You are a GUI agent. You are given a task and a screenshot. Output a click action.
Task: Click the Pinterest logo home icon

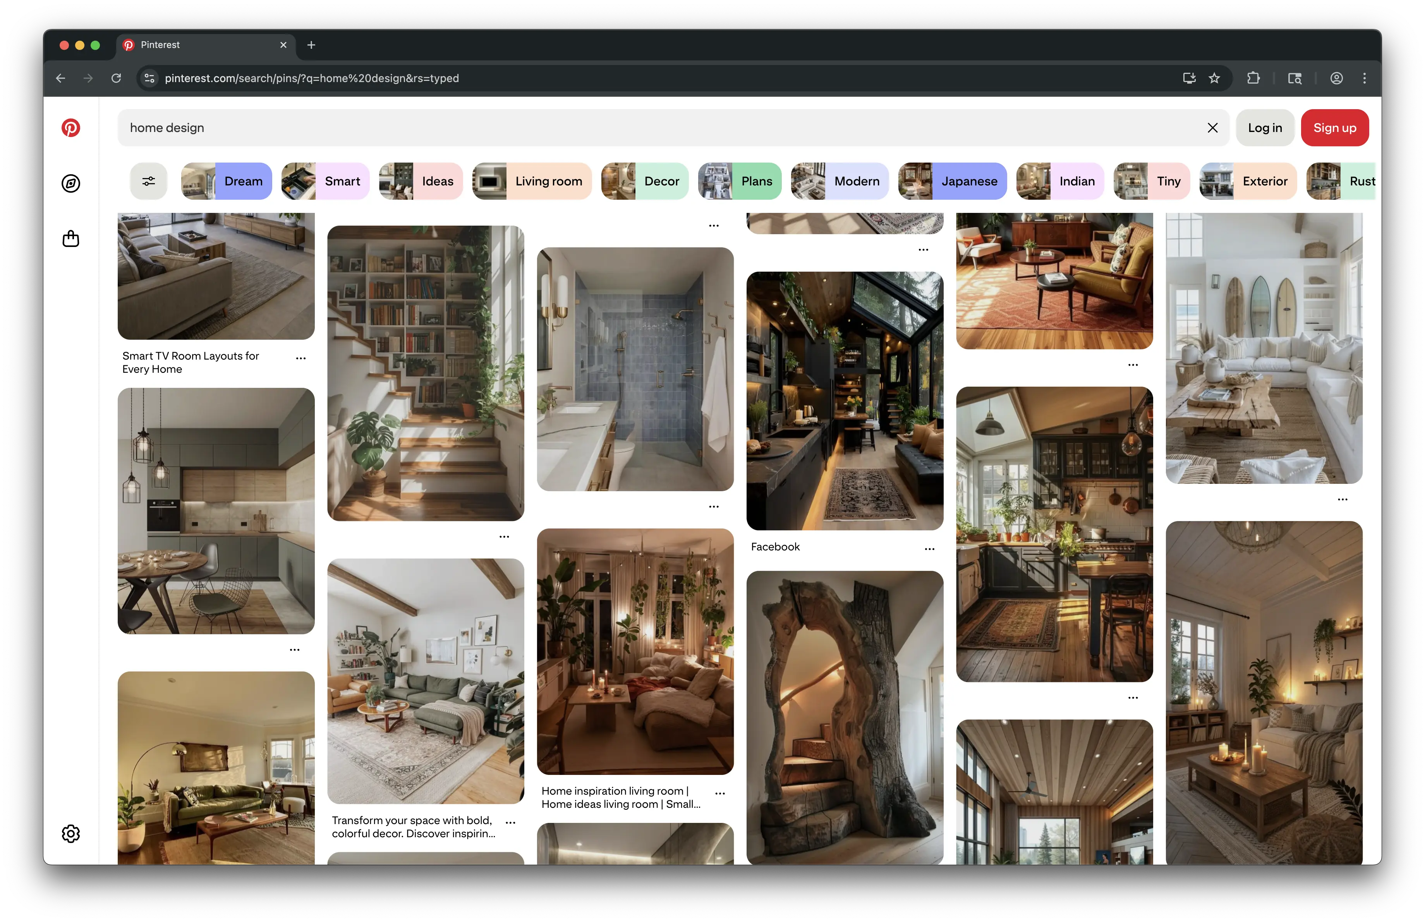click(70, 128)
